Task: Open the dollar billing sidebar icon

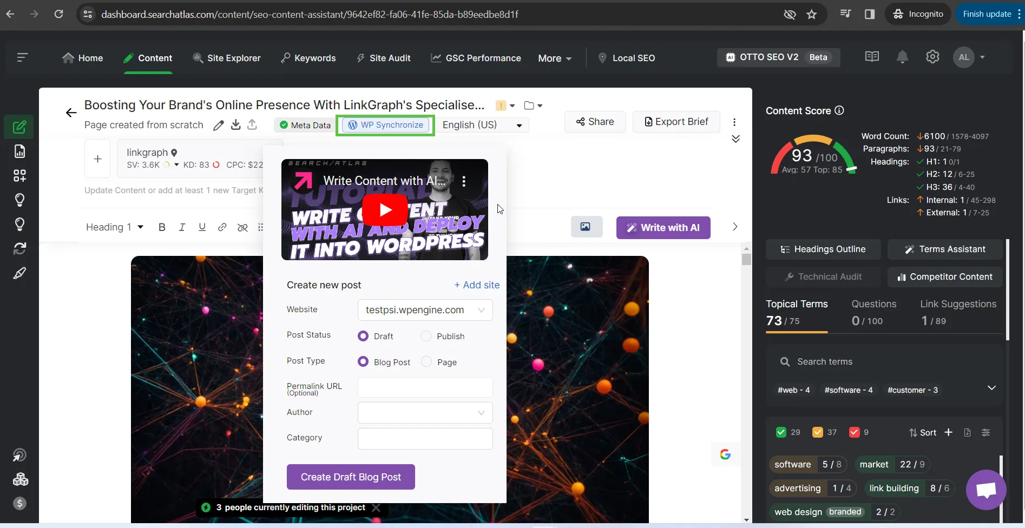Action: point(19,504)
